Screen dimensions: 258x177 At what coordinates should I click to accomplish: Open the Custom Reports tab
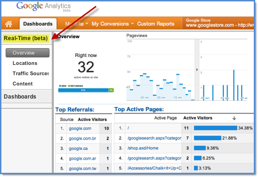click(x=156, y=24)
